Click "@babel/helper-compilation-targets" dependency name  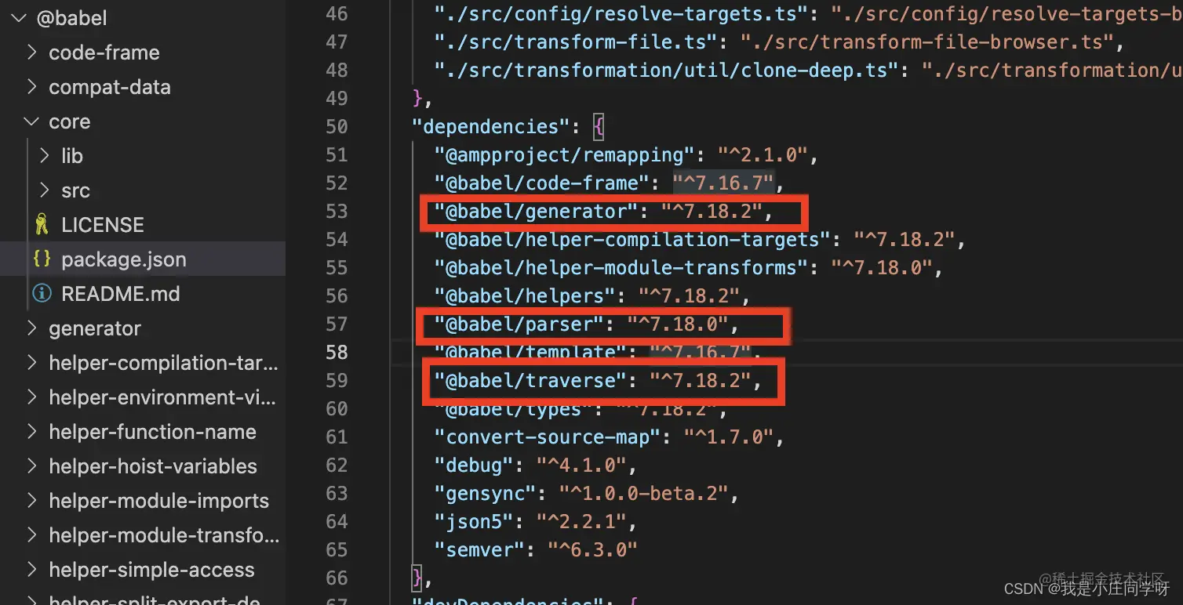click(632, 239)
